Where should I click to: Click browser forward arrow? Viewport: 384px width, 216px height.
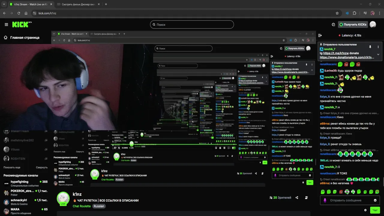(x=12, y=13)
